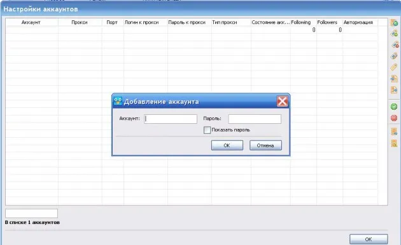Focus the Аккаунт input field
This screenshot has height=245, width=401.
pos(171,119)
